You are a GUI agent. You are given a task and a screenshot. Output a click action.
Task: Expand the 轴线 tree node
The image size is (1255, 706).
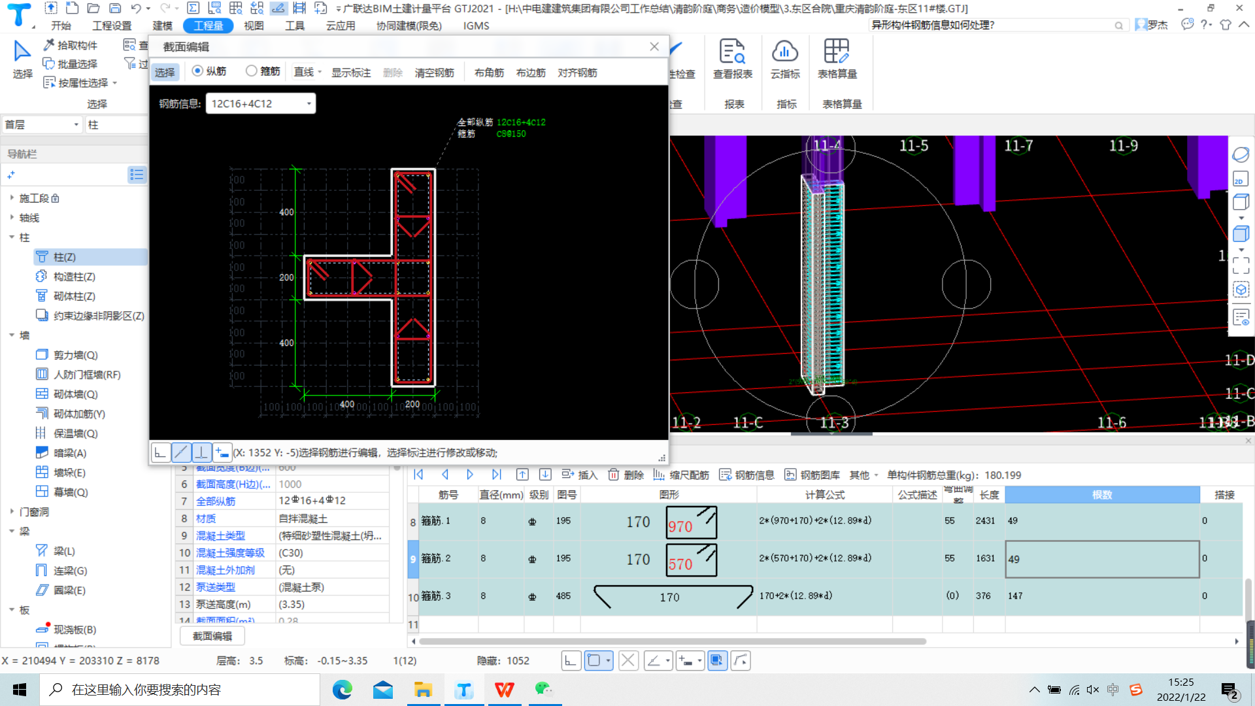tap(12, 217)
